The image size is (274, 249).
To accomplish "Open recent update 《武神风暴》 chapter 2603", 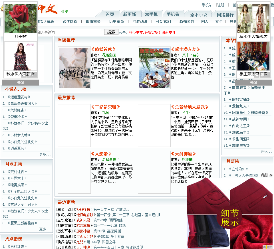I will pyautogui.click(x=83, y=220).
